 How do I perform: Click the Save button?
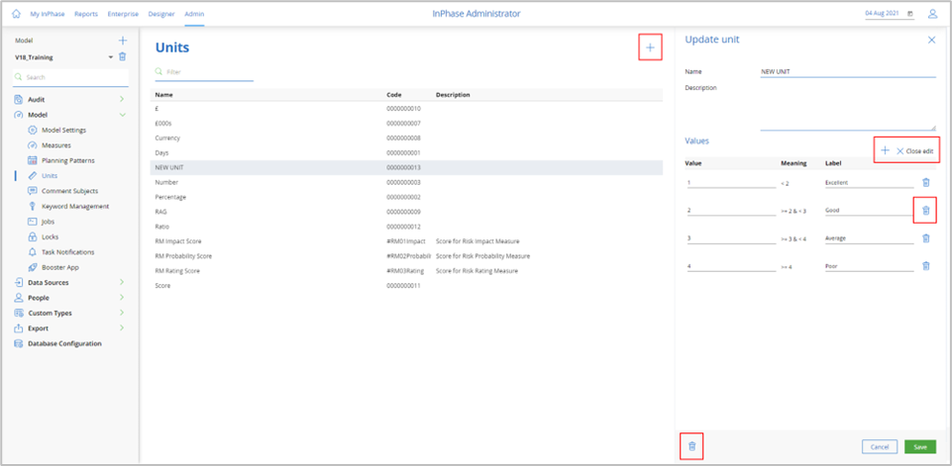[920, 446]
